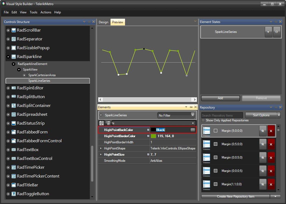This screenshot has width=286, height=204.
Task: Delete the Margin (0;5;0;0) repository item
Action: pos(271,144)
